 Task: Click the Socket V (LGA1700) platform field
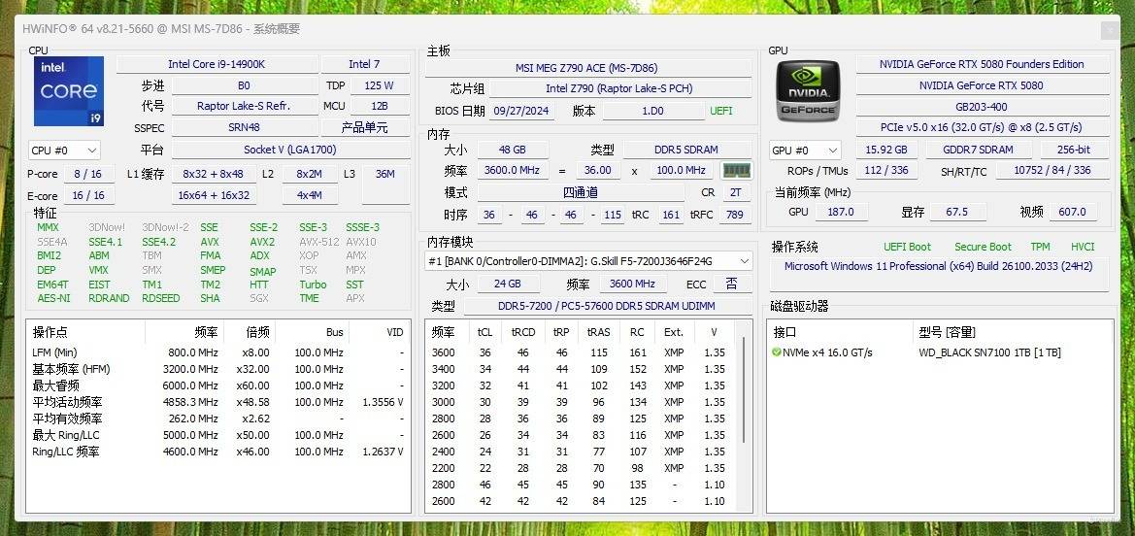(290, 150)
